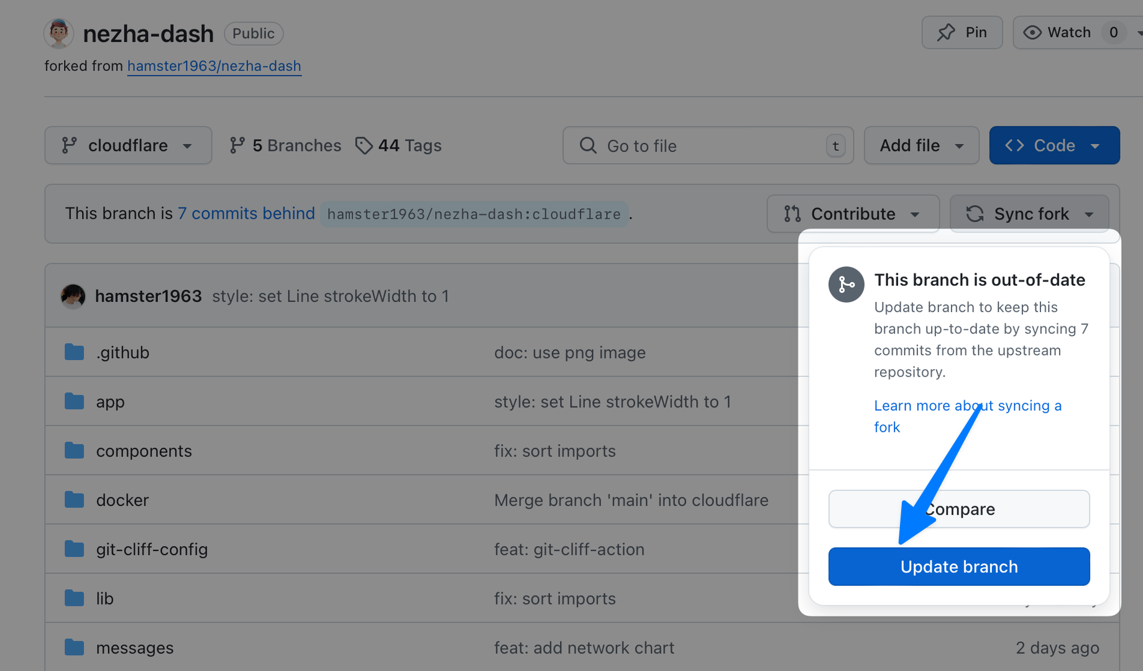The height and width of the screenshot is (671, 1143).
Task: Click the hamster1963 commit author avatar
Action: pos(73,296)
